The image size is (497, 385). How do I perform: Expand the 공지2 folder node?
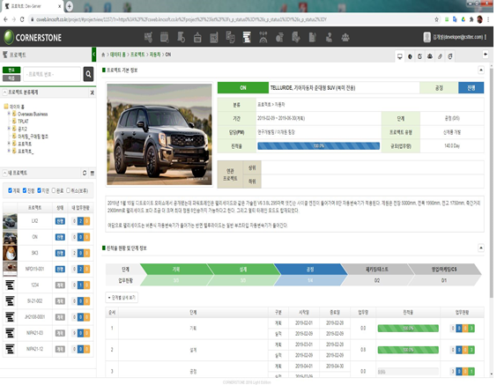(x=9, y=129)
